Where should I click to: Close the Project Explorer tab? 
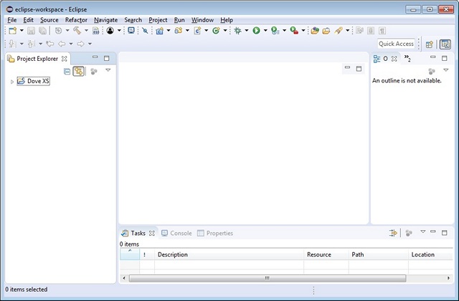(64, 59)
